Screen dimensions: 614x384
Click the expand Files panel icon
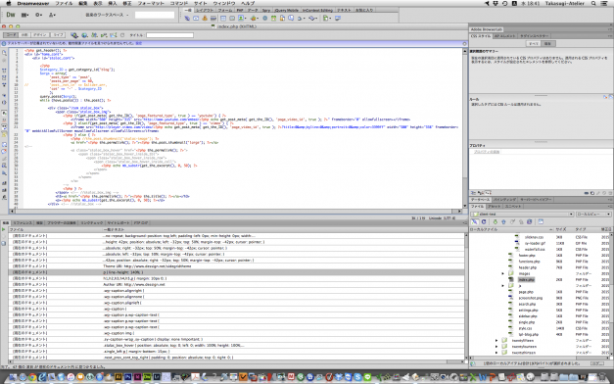(x=541, y=221)
